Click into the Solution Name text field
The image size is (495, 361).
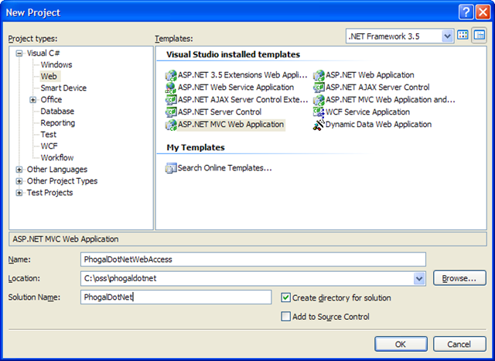click(x=176, y=297)
